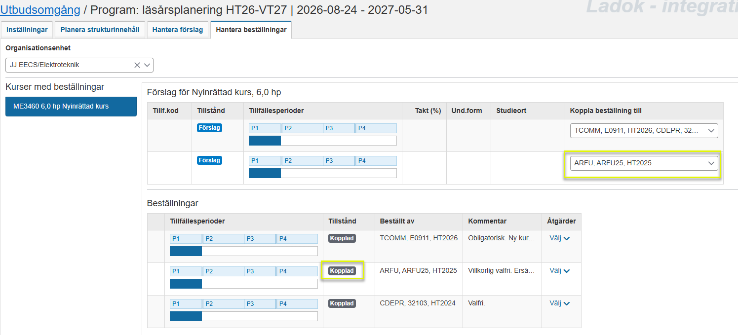The width and height of the screenshot is (738, 335).
Task: Select course ME3460 6,0 hp Nyinrättad kurs
Action: [x=71, y=106]
